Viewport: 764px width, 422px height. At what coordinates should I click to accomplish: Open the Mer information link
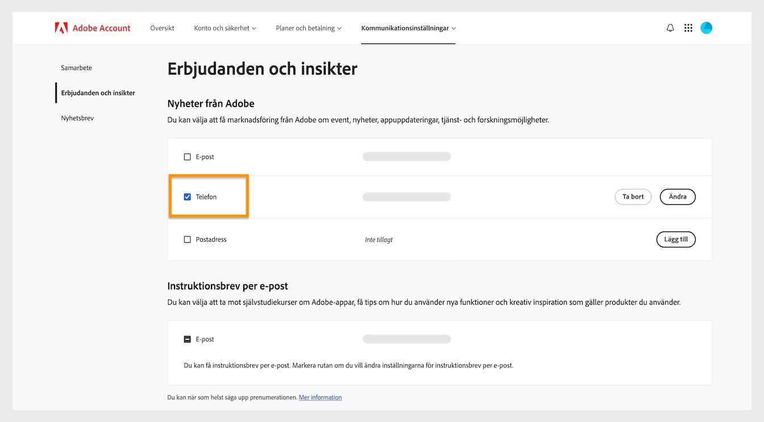(x=320, y=397)
